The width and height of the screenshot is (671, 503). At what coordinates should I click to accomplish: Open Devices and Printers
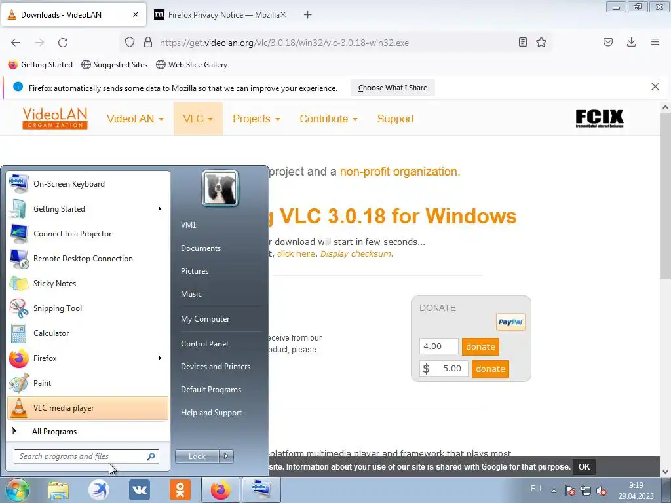click(x=215, y=367)
